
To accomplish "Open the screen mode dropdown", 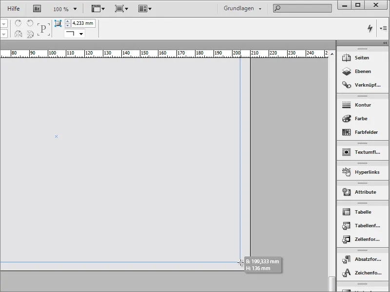I will [121, 9].
